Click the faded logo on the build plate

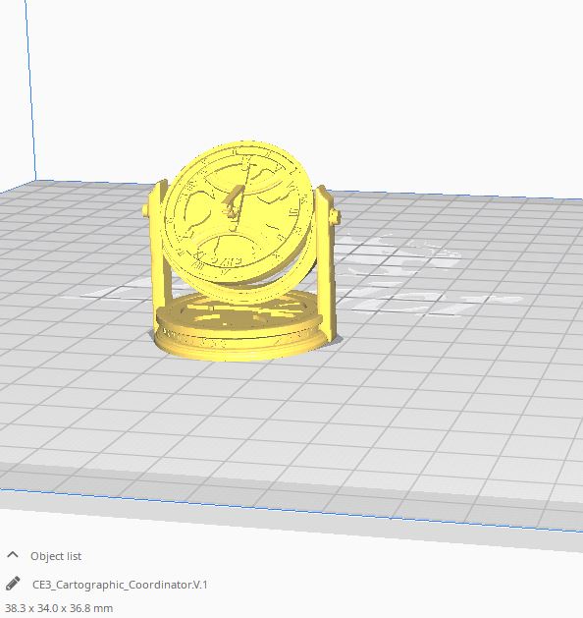[x=401, y=272]
